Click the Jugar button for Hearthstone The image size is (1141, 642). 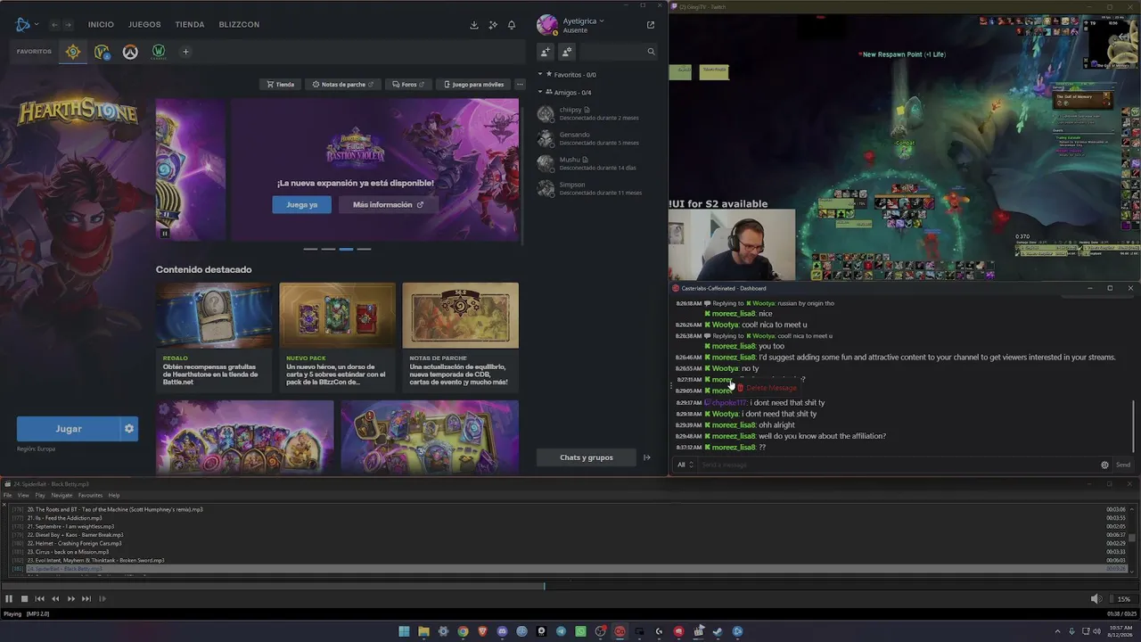pyautogui.click(x=69, y=429)
